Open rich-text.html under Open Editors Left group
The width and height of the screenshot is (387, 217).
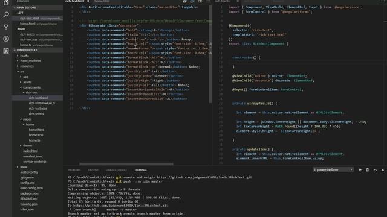(37, 19)
